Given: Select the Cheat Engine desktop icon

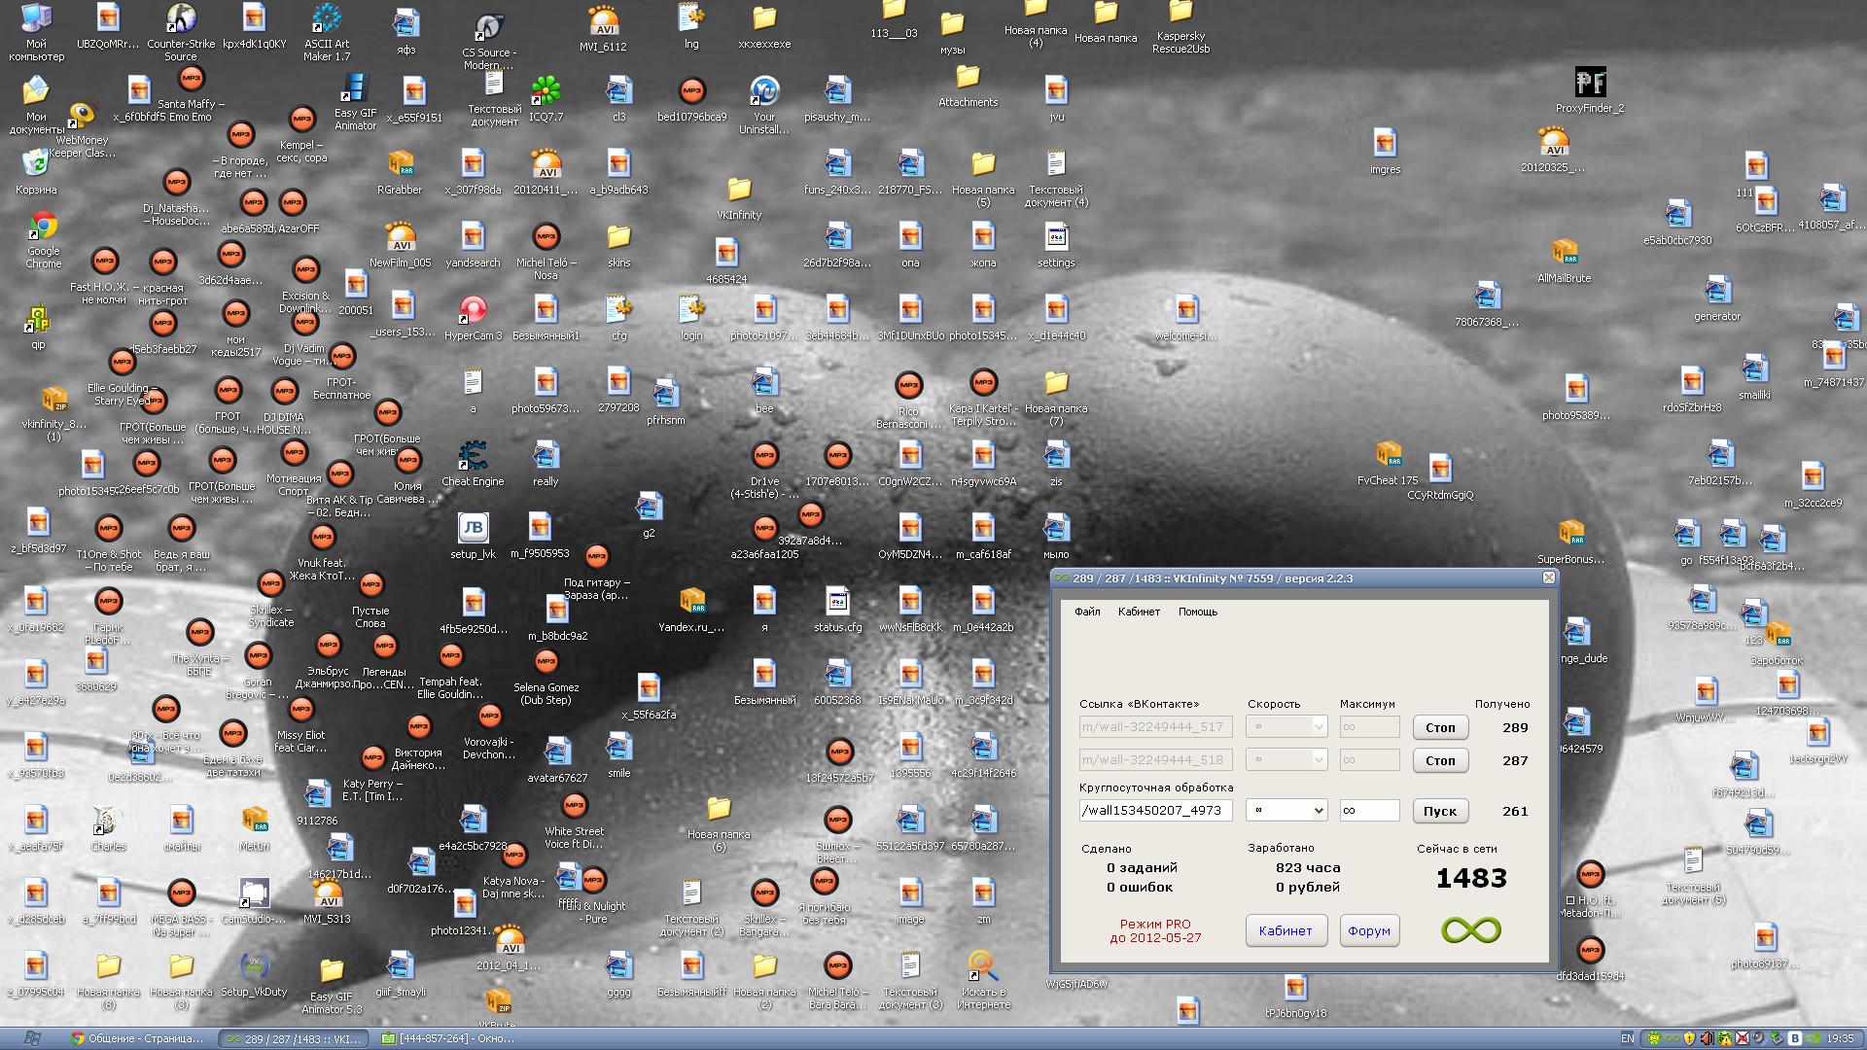Looking at the screenshot, I should pyautogui.click(x=473, y=464).
